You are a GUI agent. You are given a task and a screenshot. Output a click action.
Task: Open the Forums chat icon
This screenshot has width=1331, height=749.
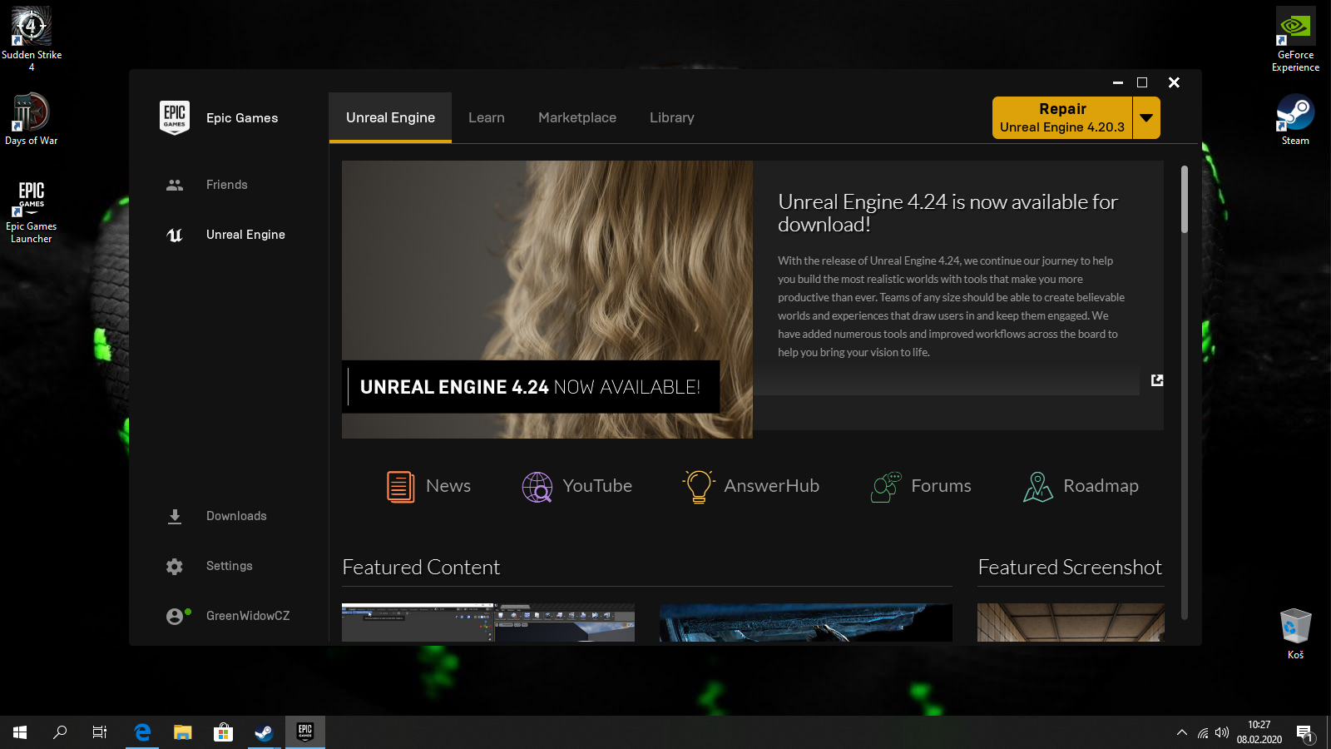(886, 486)
